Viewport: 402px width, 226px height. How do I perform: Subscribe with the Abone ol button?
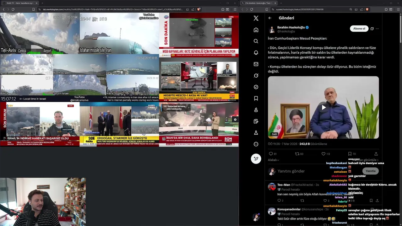[x=359, y=29]
